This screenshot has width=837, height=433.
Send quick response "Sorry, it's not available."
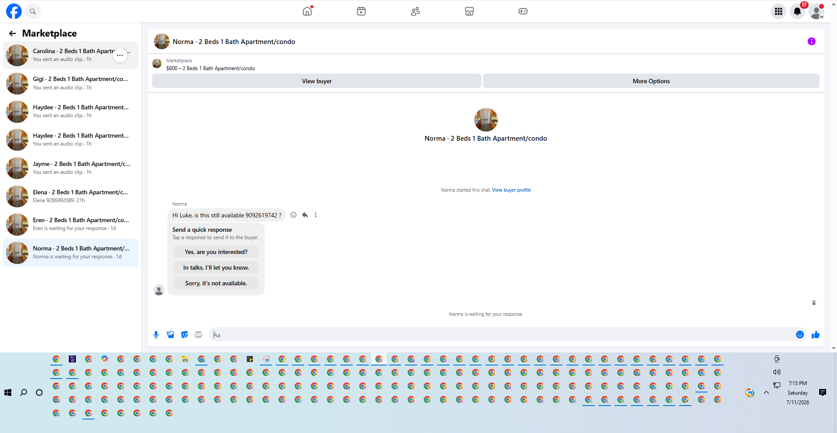point(216,283)
